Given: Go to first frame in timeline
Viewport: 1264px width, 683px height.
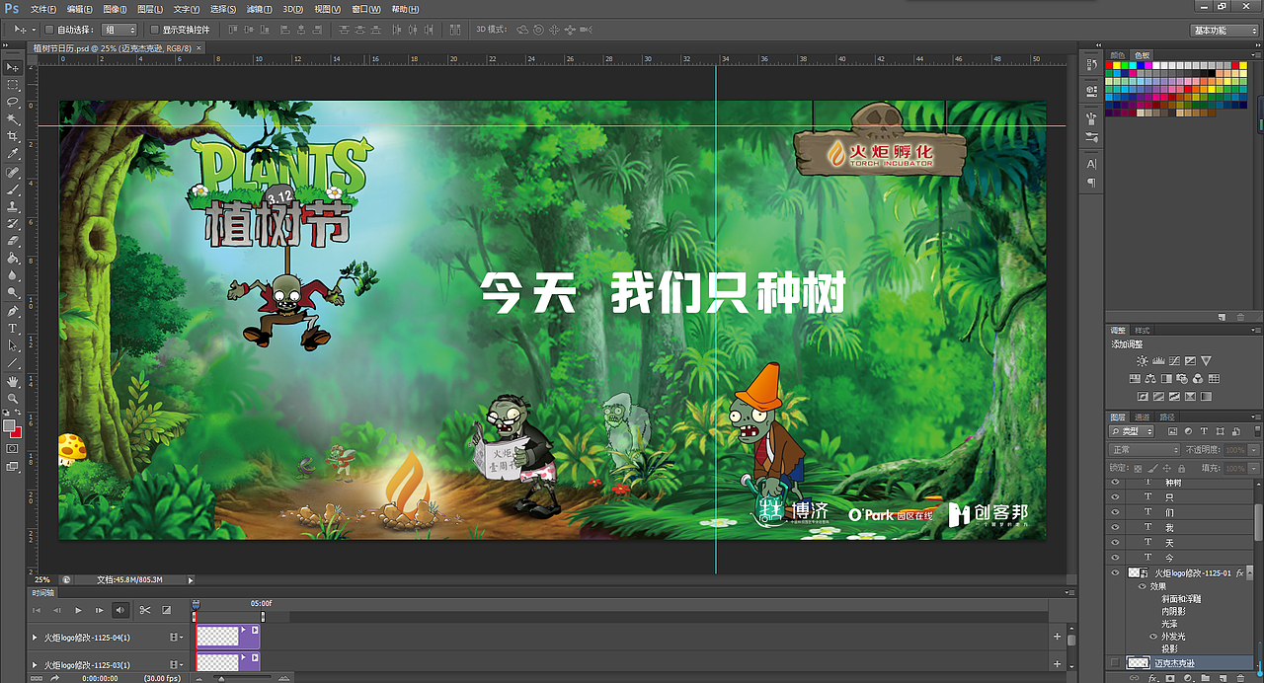Looking at the screenshot, I should point(36,610).
